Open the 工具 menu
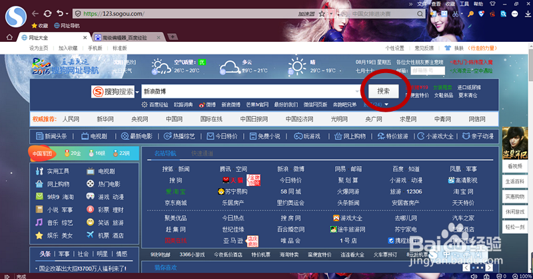 coord(464,4)
